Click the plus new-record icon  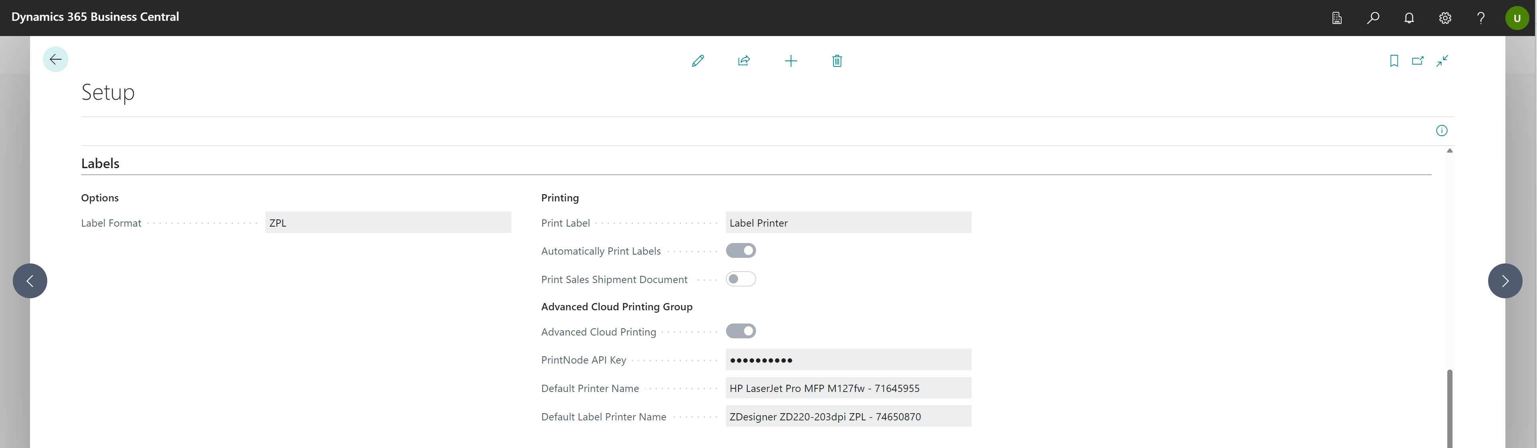tap(791, 61)
